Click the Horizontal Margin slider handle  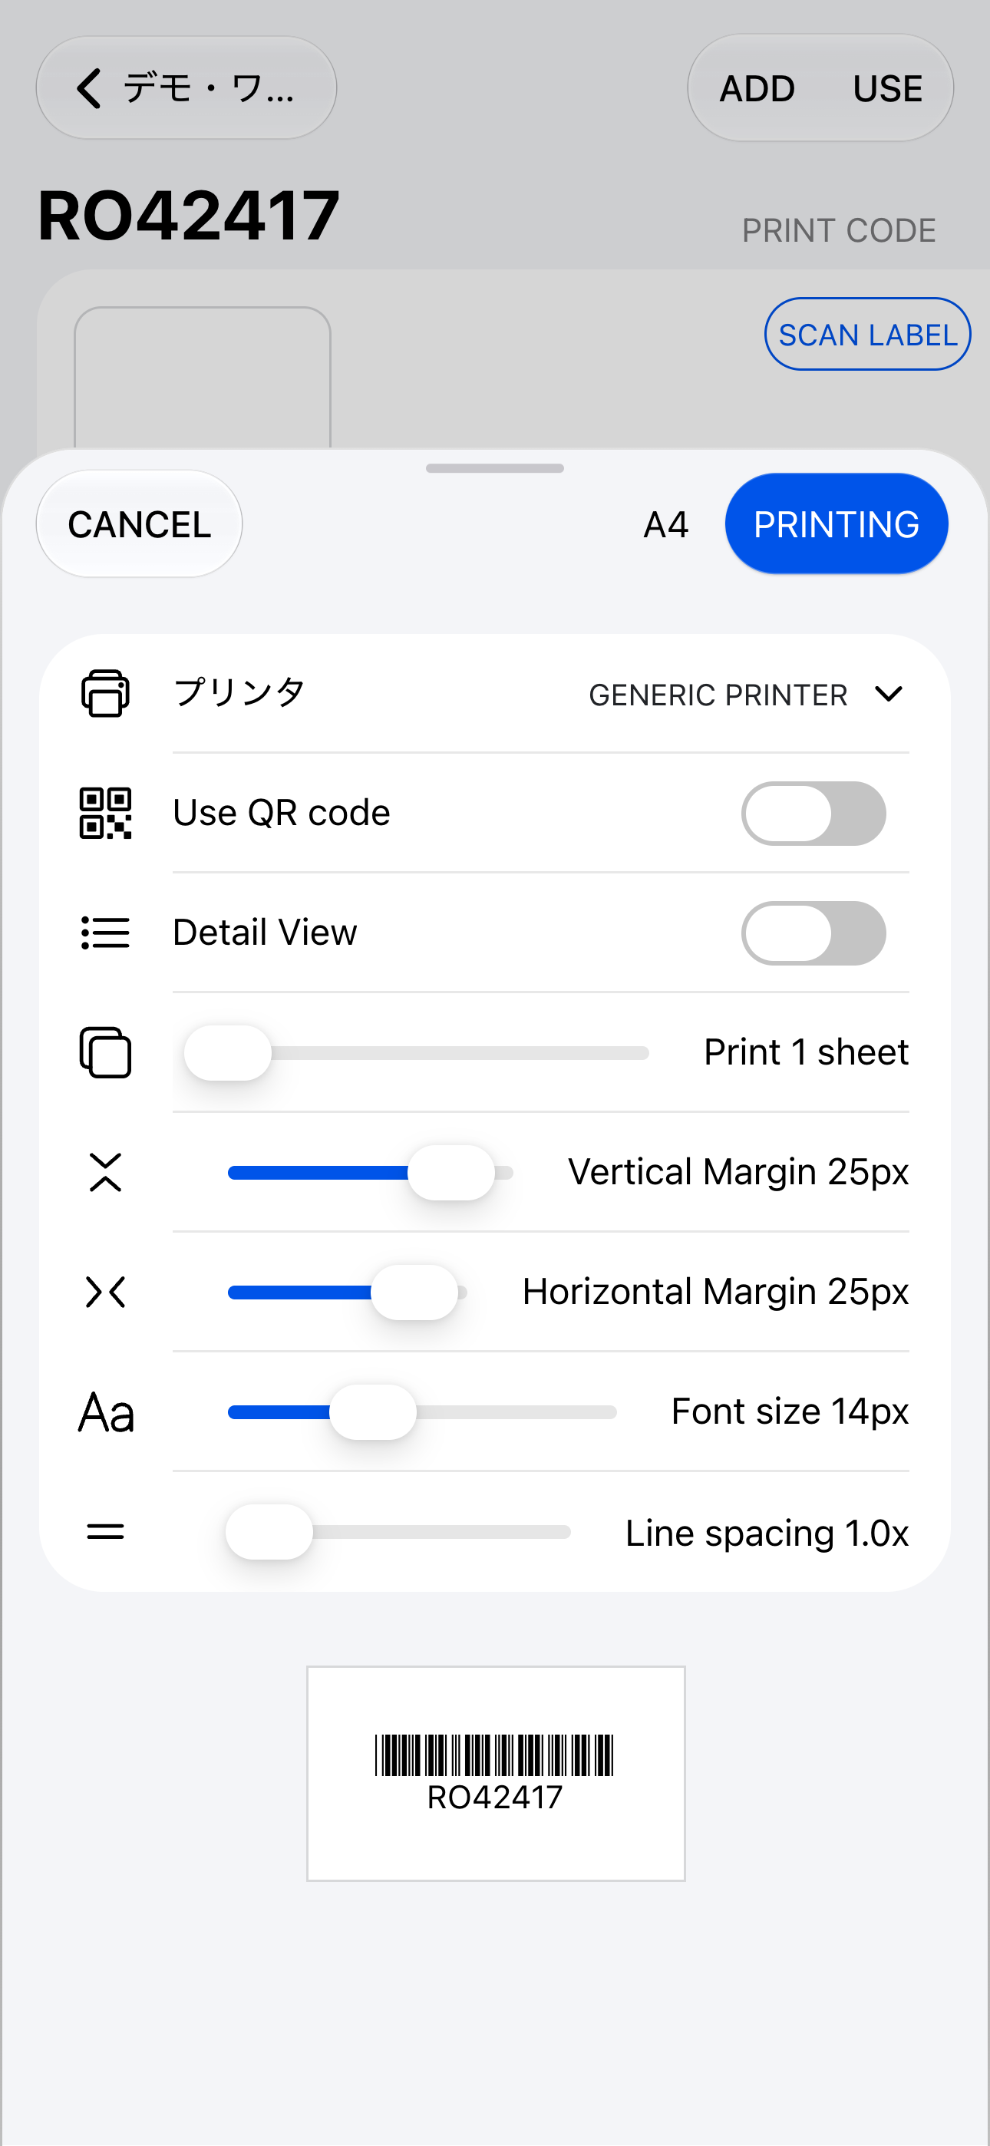414,1293
